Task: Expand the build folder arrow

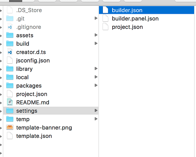Action: pos(96,44)
